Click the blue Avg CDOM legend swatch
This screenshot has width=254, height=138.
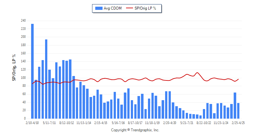click(x=99, y=8)
